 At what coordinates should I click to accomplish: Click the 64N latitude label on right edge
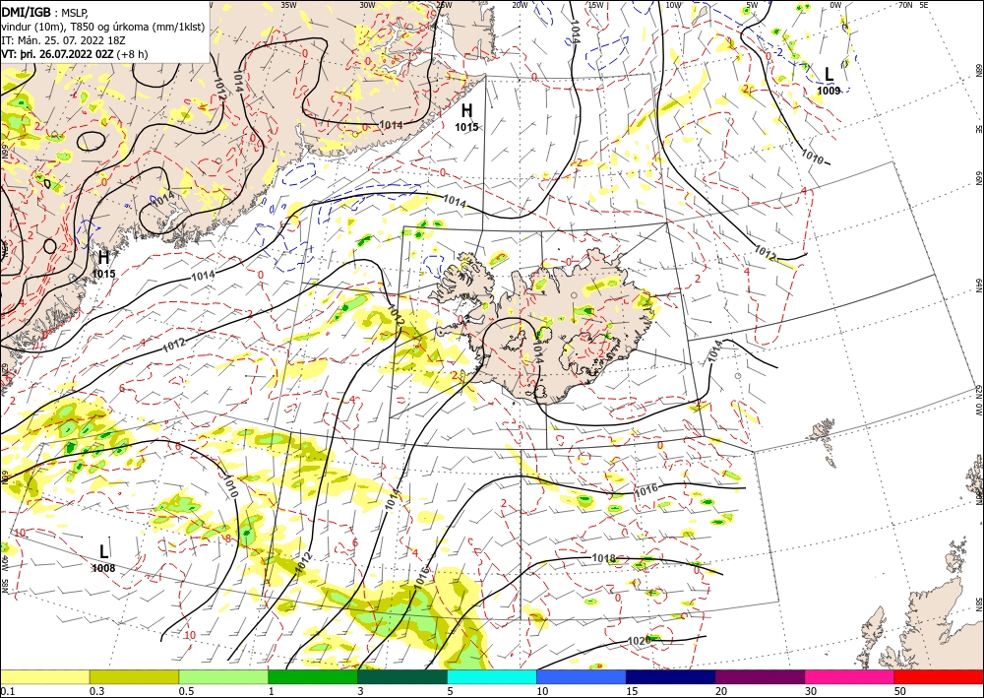point(978,285)
